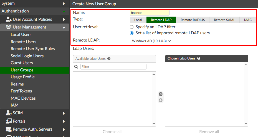Move selected users right with arrow icon
258x137 pixels.
(x=161, y=94)
